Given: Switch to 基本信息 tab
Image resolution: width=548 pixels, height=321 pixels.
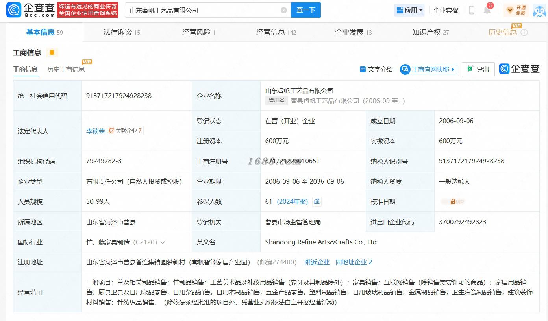Looking at the screenshot, I should coord(44,32).
